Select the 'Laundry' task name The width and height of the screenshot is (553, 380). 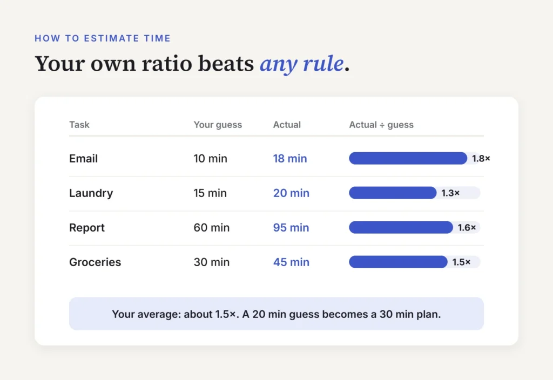click(x=91, y=193)
